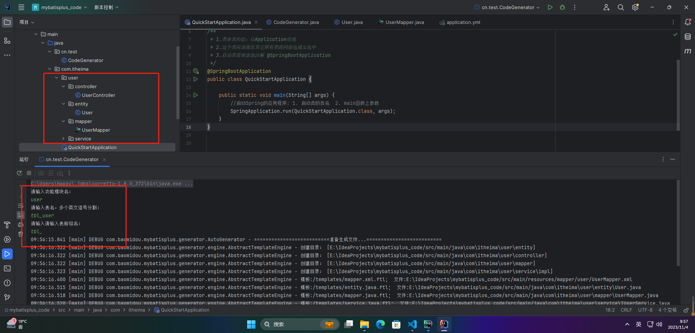This screenshot has width=695, height=333.
Task: Open Search Everywhere magnifier icon
Action: [621, 7]
